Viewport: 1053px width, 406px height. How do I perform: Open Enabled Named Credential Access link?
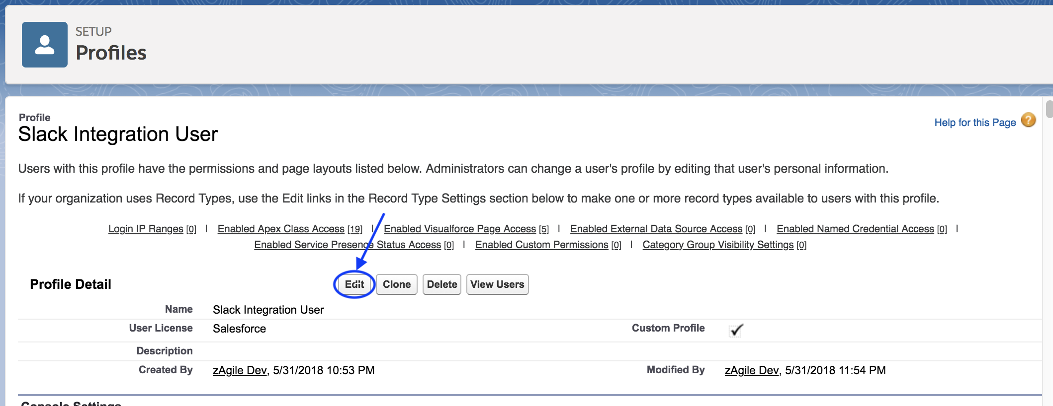pos(855,229)
